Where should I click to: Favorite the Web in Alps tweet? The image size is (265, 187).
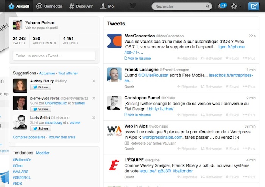[232, 149]
